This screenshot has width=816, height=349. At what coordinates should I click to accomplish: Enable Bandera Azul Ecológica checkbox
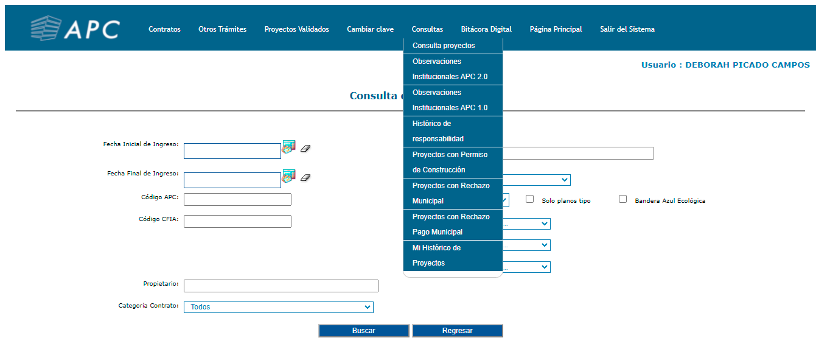622,199
